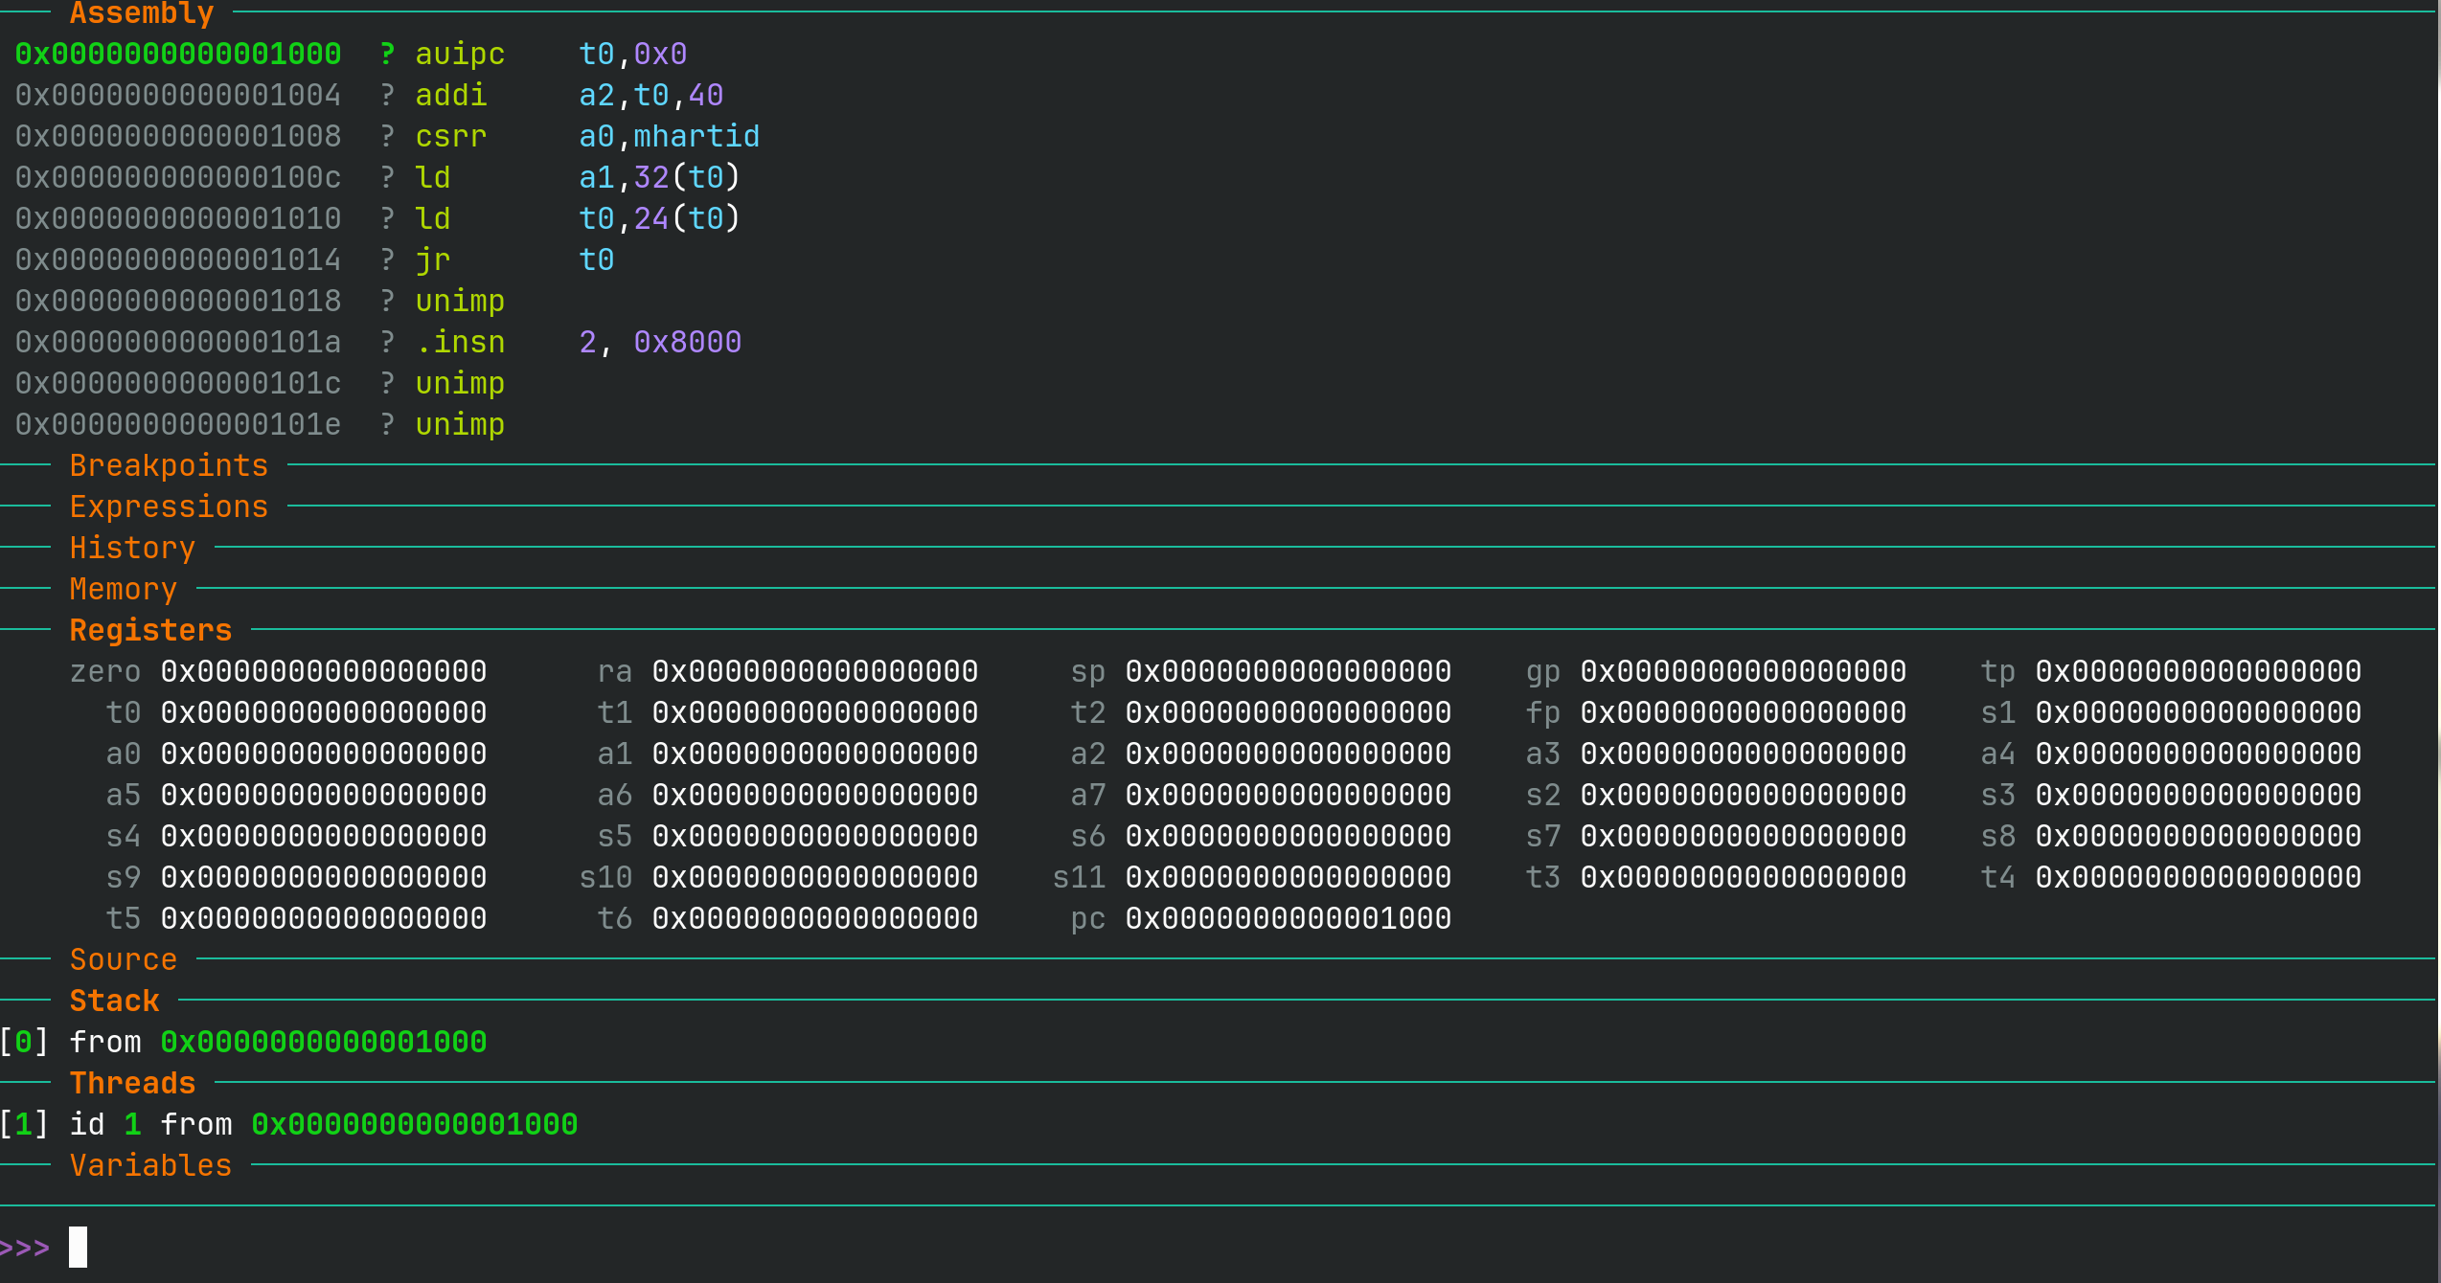
Task: Click the '?' marker on the .insn line
Action: pos(386,341)
